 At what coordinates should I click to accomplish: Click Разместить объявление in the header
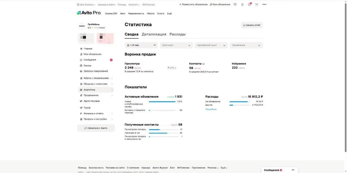(x=194, y=5)
